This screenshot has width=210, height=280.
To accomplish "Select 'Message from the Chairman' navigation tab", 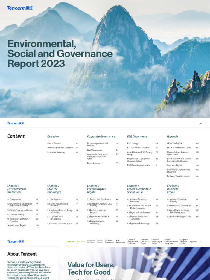I will point(91,241).
